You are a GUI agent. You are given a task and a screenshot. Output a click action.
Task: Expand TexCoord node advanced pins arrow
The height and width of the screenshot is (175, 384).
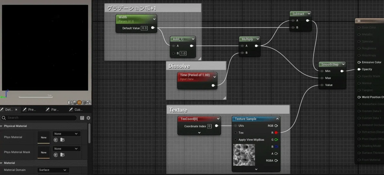199,133
